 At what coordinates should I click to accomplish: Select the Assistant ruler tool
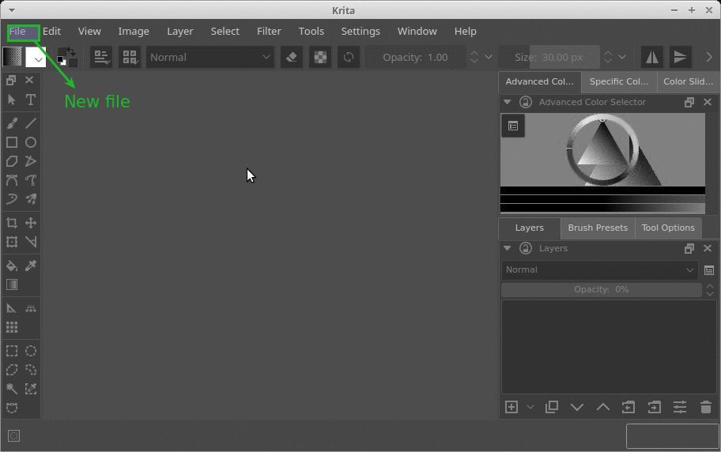coord(12,308)
